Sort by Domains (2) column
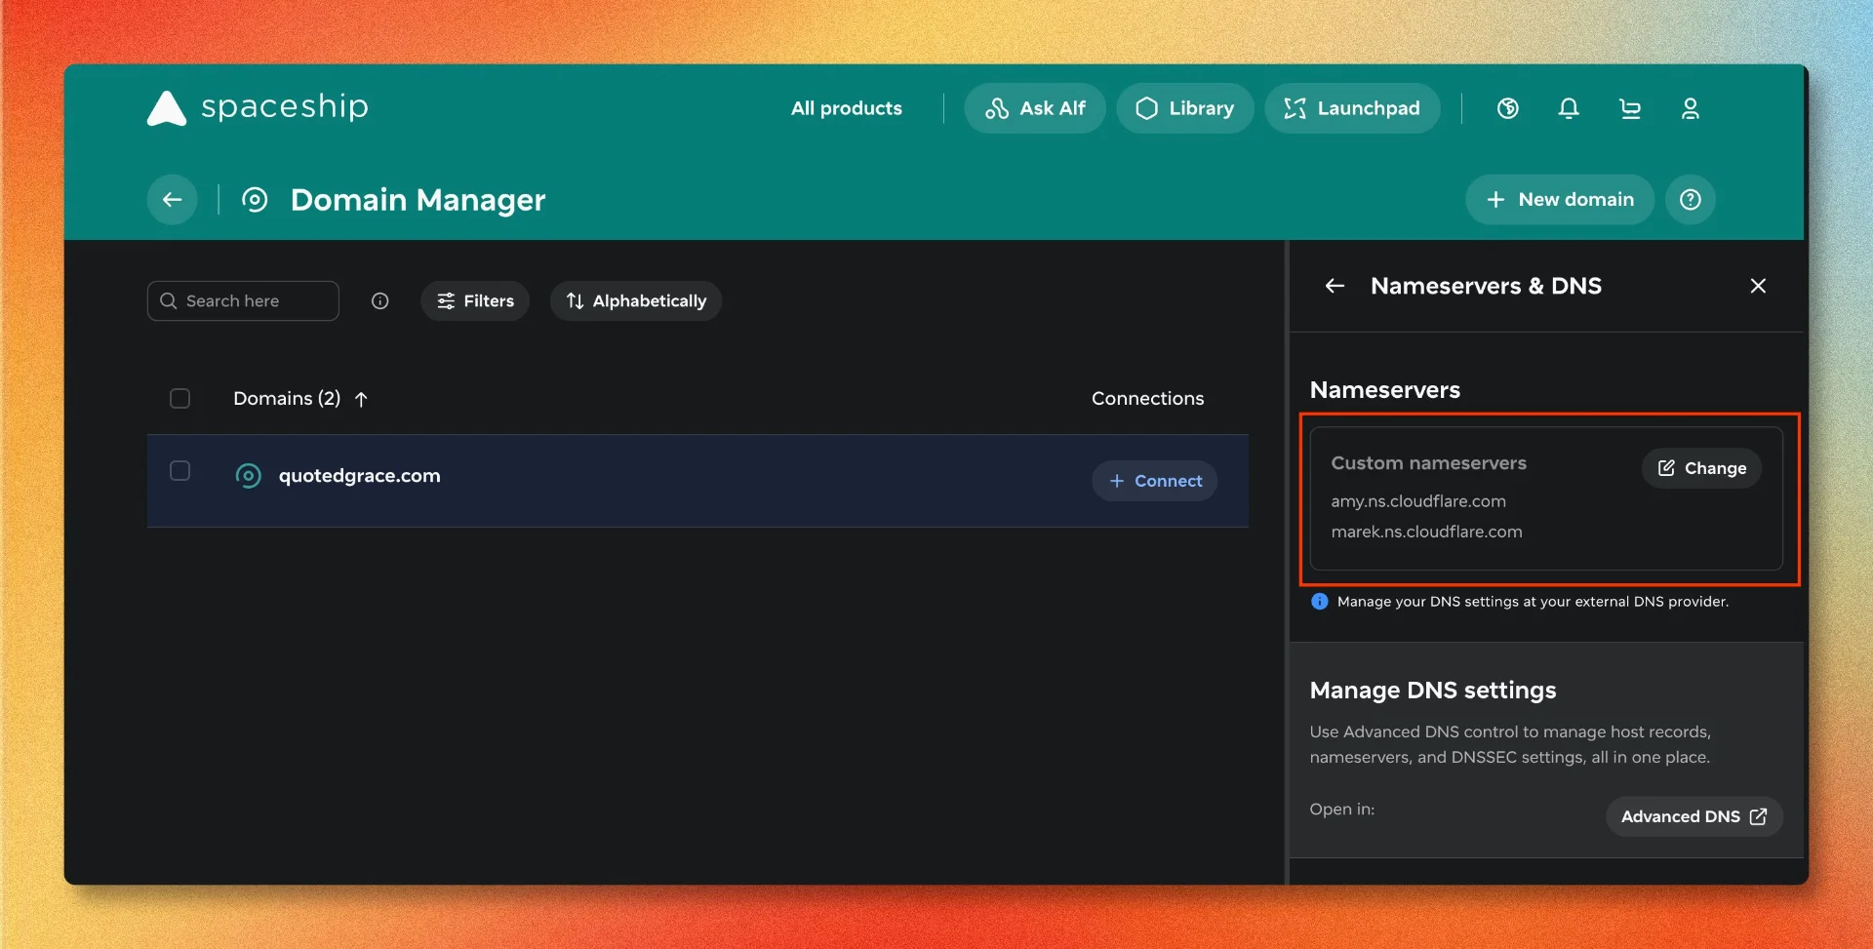 287,398
